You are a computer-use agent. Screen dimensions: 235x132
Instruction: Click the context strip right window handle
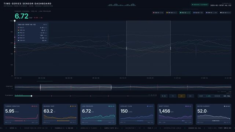(x=111, y=87)
